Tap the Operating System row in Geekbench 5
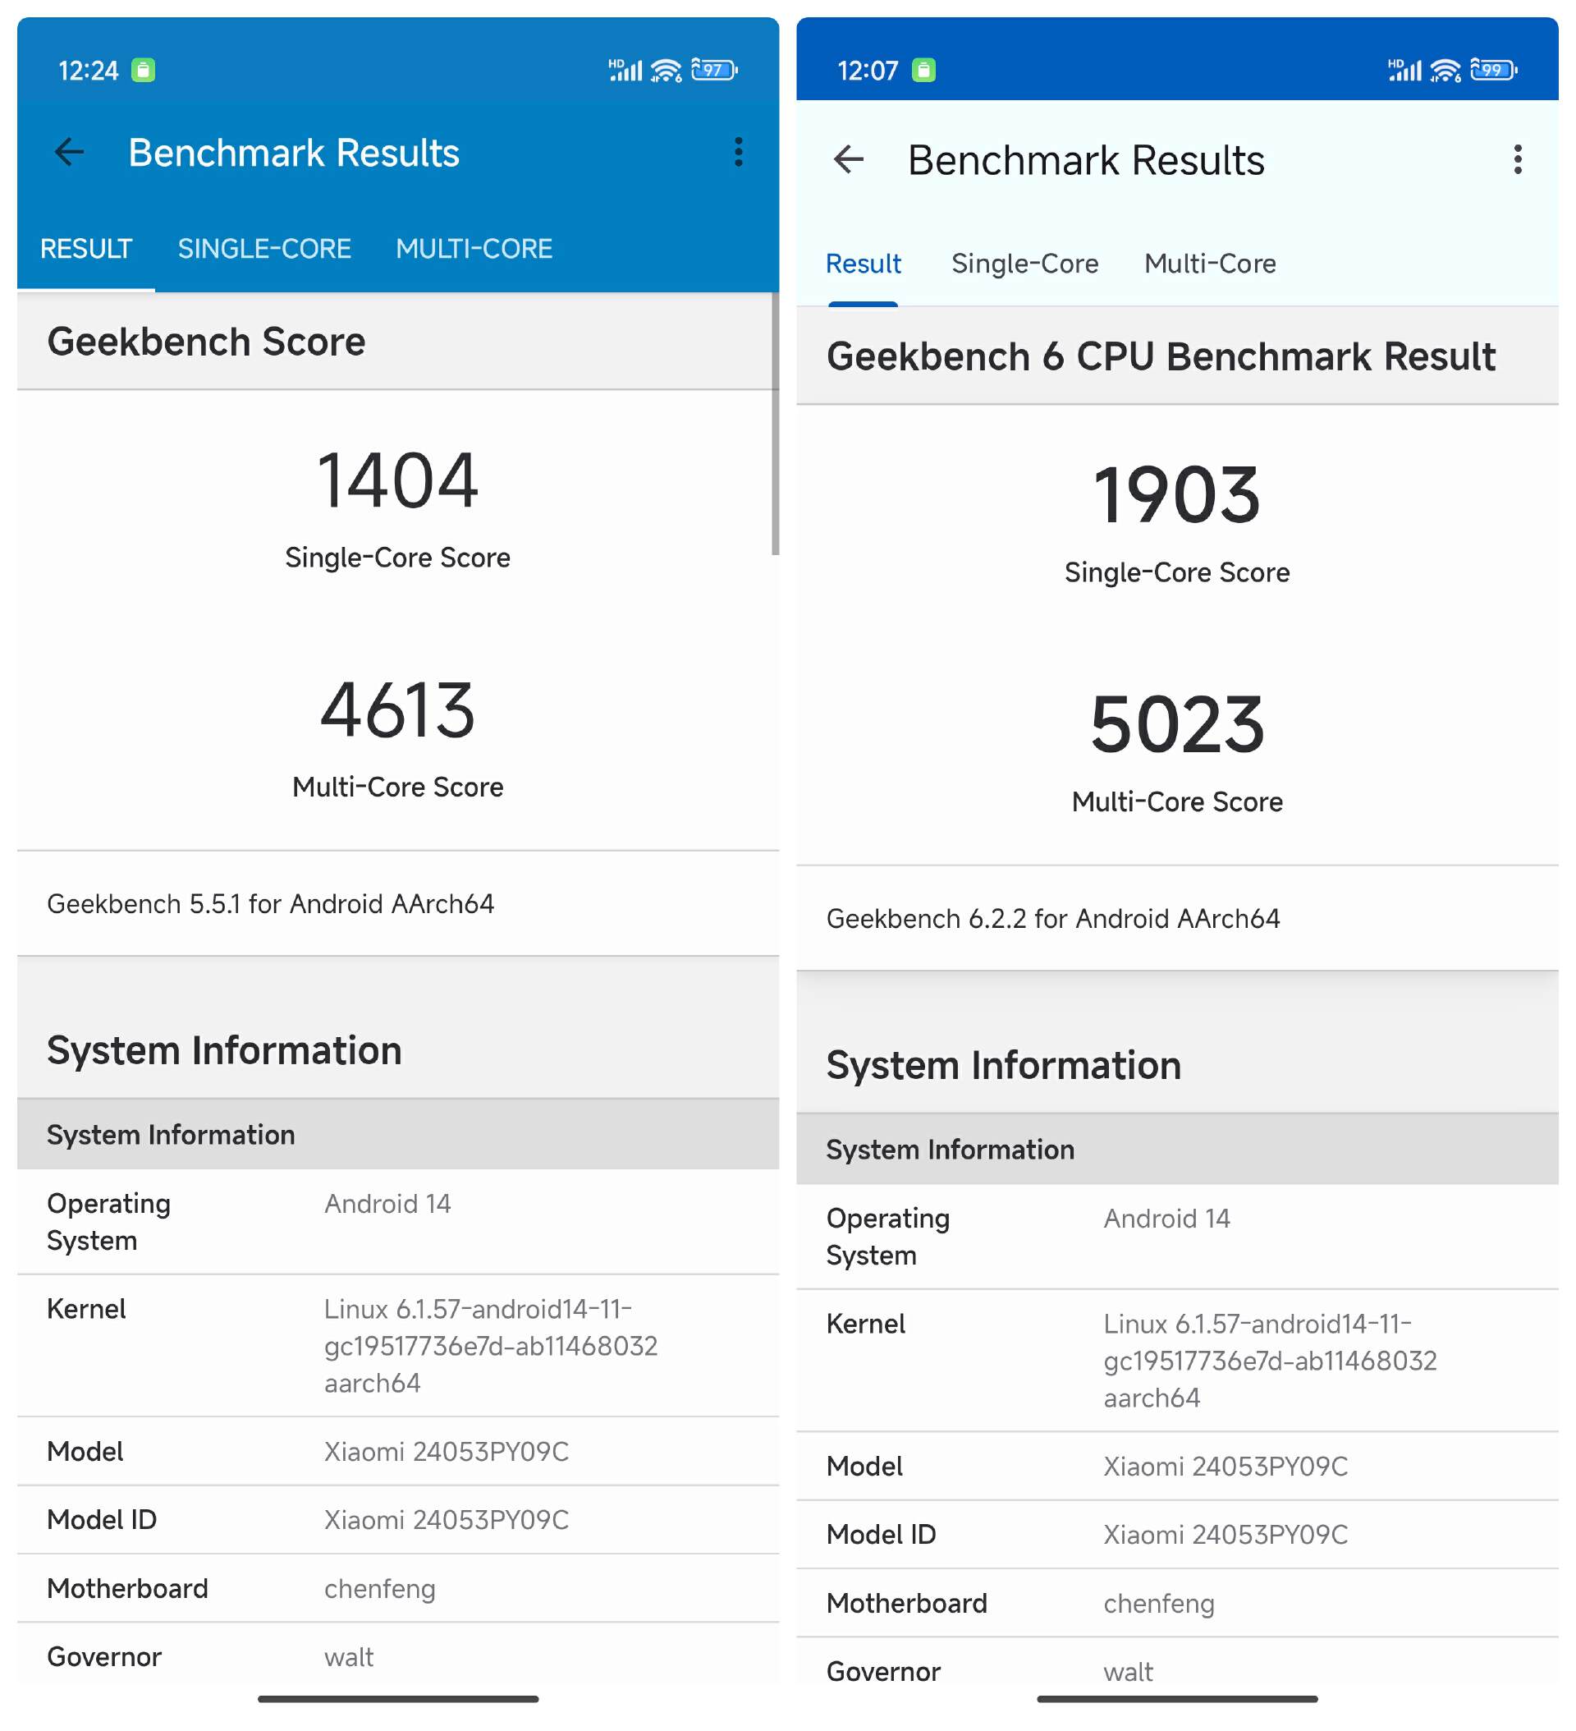This screenshot has height=1731, width=1576. point(398,1222)
